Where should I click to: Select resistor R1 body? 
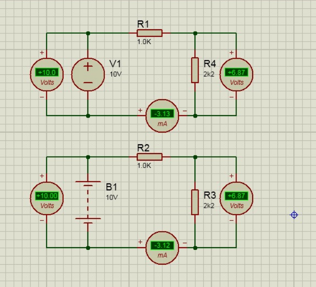point(149,33)
